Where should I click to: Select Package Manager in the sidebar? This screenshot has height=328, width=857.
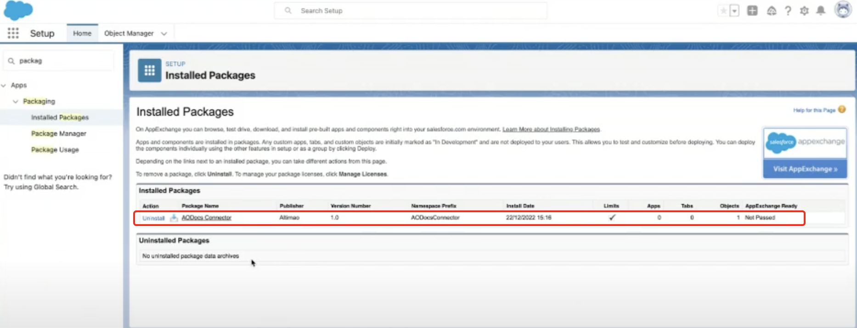59,134
